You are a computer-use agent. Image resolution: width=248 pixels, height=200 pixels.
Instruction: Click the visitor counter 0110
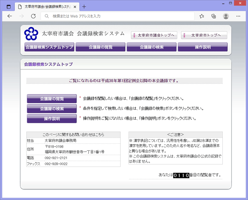[181, 175]
